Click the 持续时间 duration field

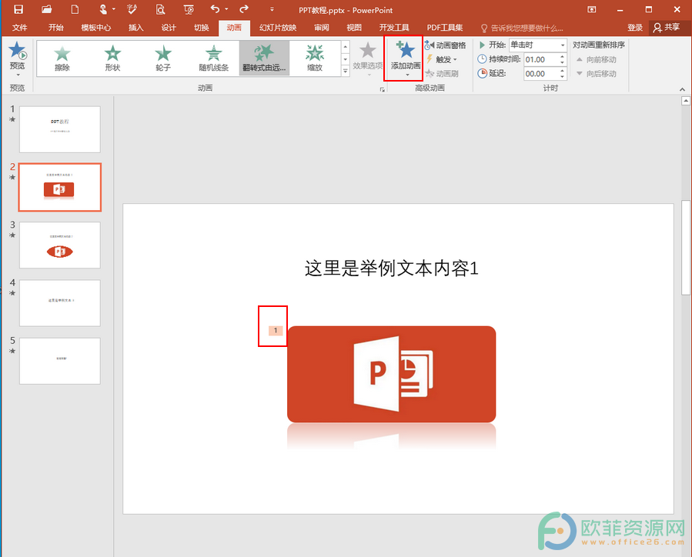pos(541,59)
